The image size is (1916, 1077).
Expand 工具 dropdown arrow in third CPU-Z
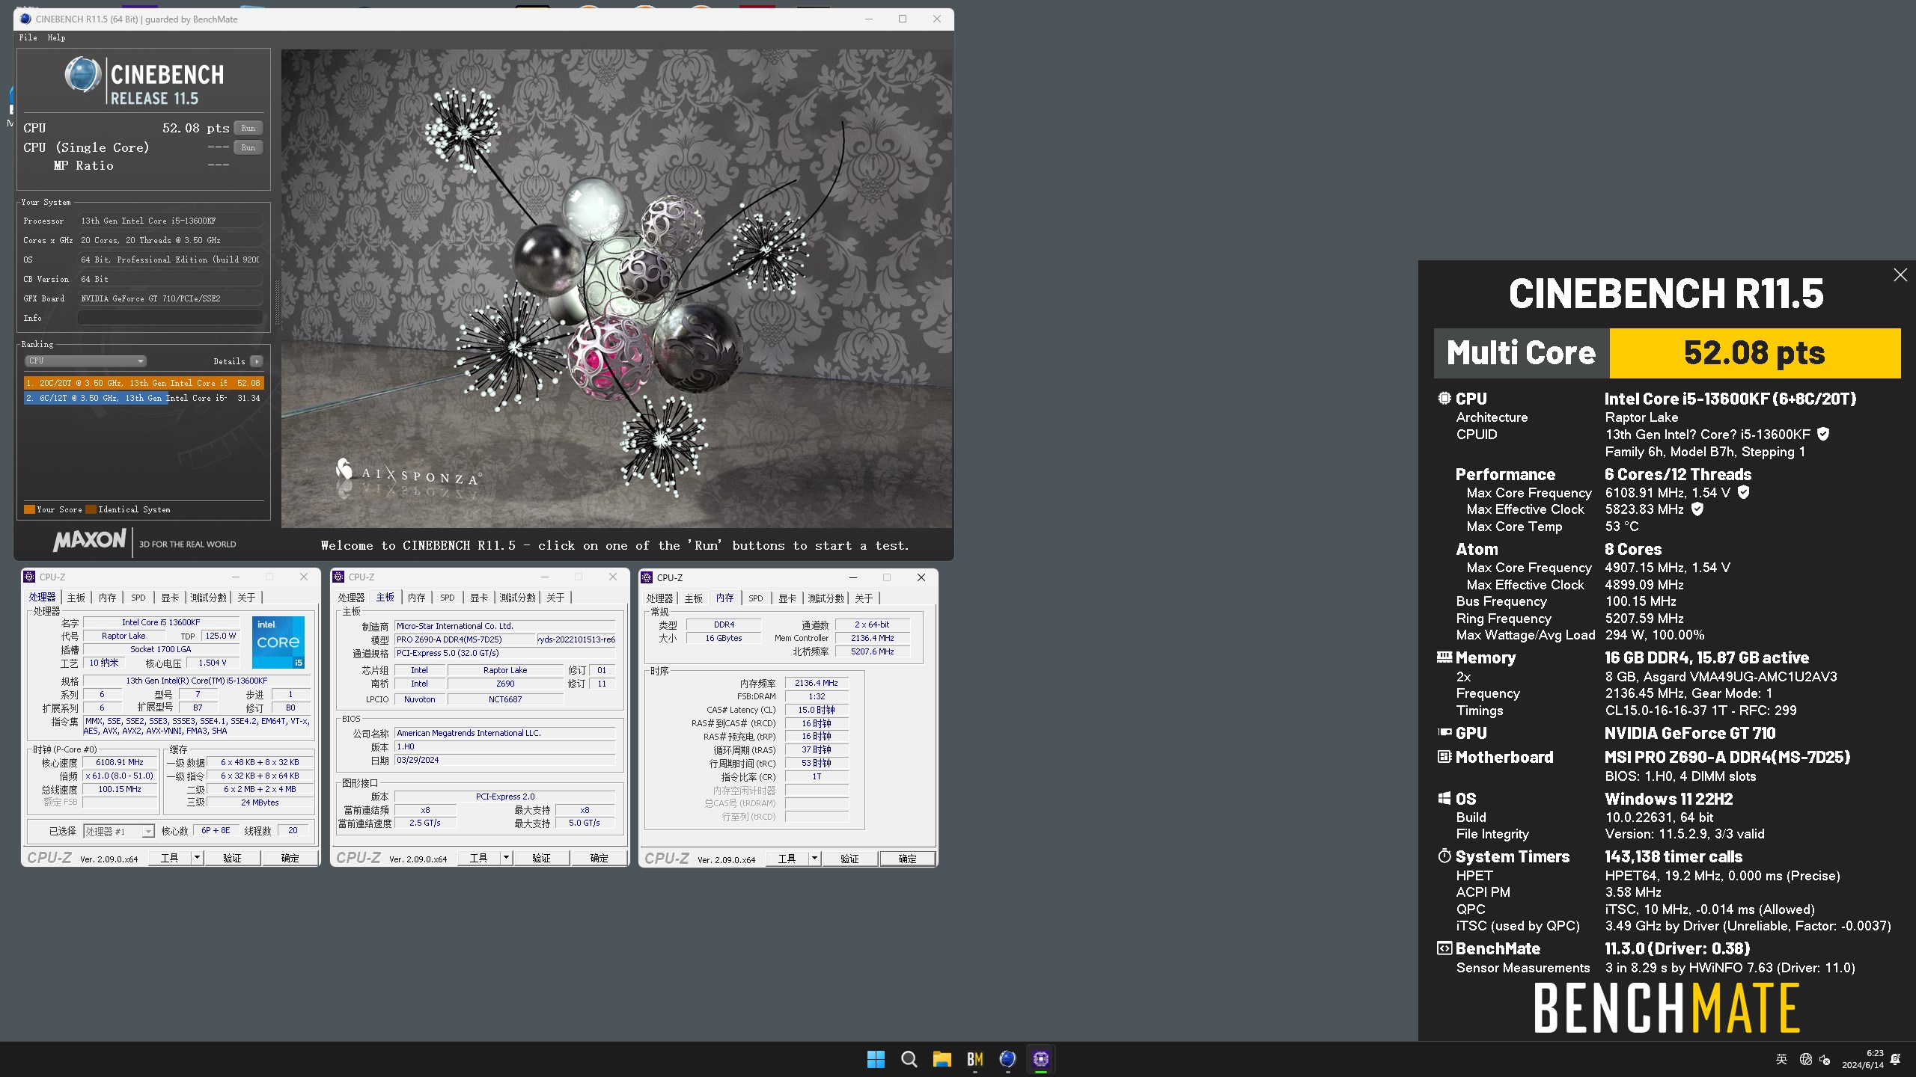tap(815, 859)
